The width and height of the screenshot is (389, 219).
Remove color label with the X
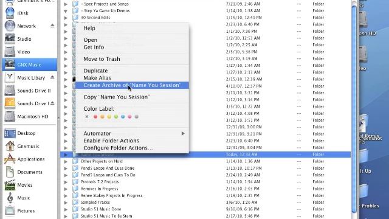(x=86, y=116)
